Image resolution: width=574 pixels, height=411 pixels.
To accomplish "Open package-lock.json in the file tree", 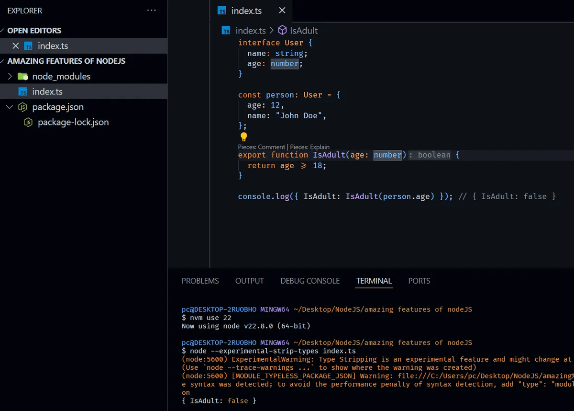I will [x=84, y=122].
